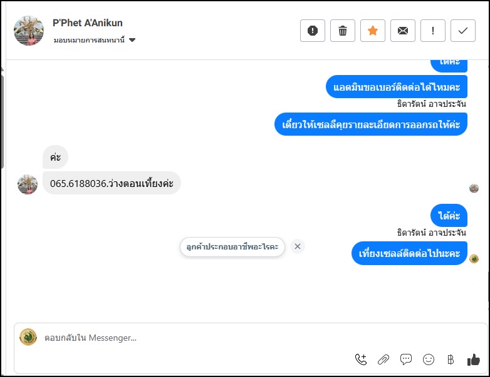This screenshot has width=490, height=377.
Task: Expand the conversation assignment dropdown arrow
Action: (132, 40)
